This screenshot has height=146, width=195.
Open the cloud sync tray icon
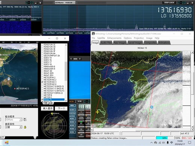click(x=156, y=143)
